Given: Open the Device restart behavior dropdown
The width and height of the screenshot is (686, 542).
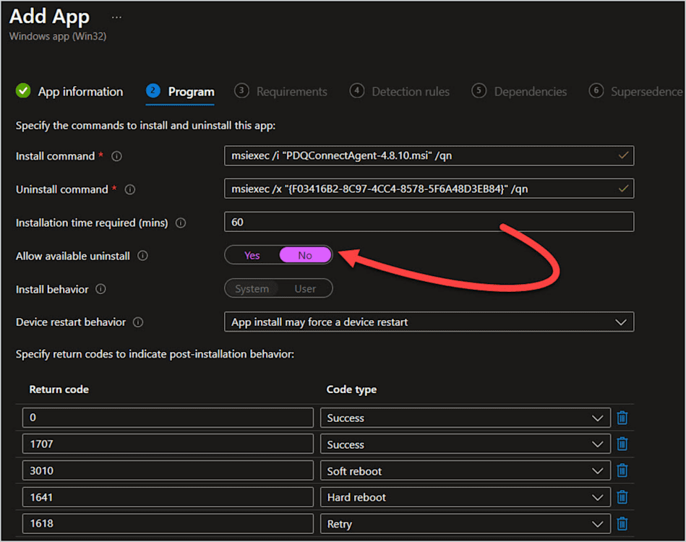Looking at the screenshot, I should click(x=429, y=322).
